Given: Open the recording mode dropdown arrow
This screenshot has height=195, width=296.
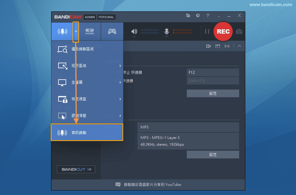Looking at the screenshot, I should pos(76,31).
